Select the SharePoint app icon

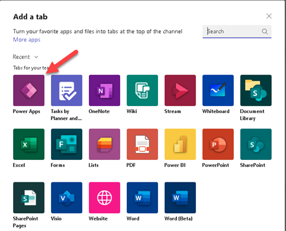click(256, 145)
